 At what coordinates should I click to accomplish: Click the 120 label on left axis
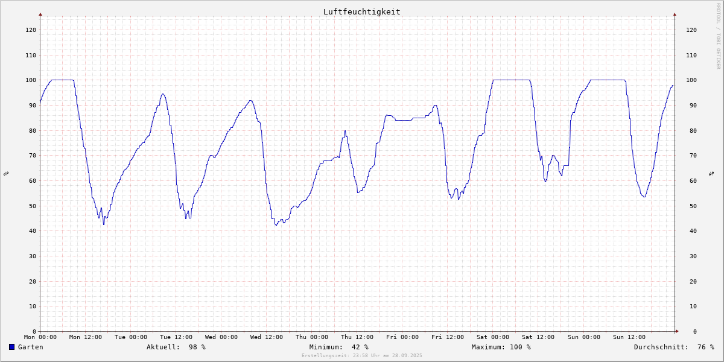pos(31,30)
